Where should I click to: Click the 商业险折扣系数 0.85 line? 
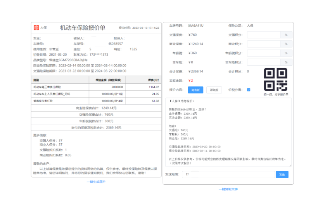tap(55, 155)
